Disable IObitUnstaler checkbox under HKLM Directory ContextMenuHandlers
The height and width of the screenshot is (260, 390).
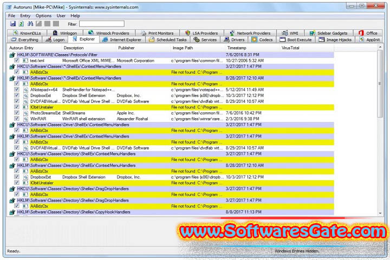(17, 183)
